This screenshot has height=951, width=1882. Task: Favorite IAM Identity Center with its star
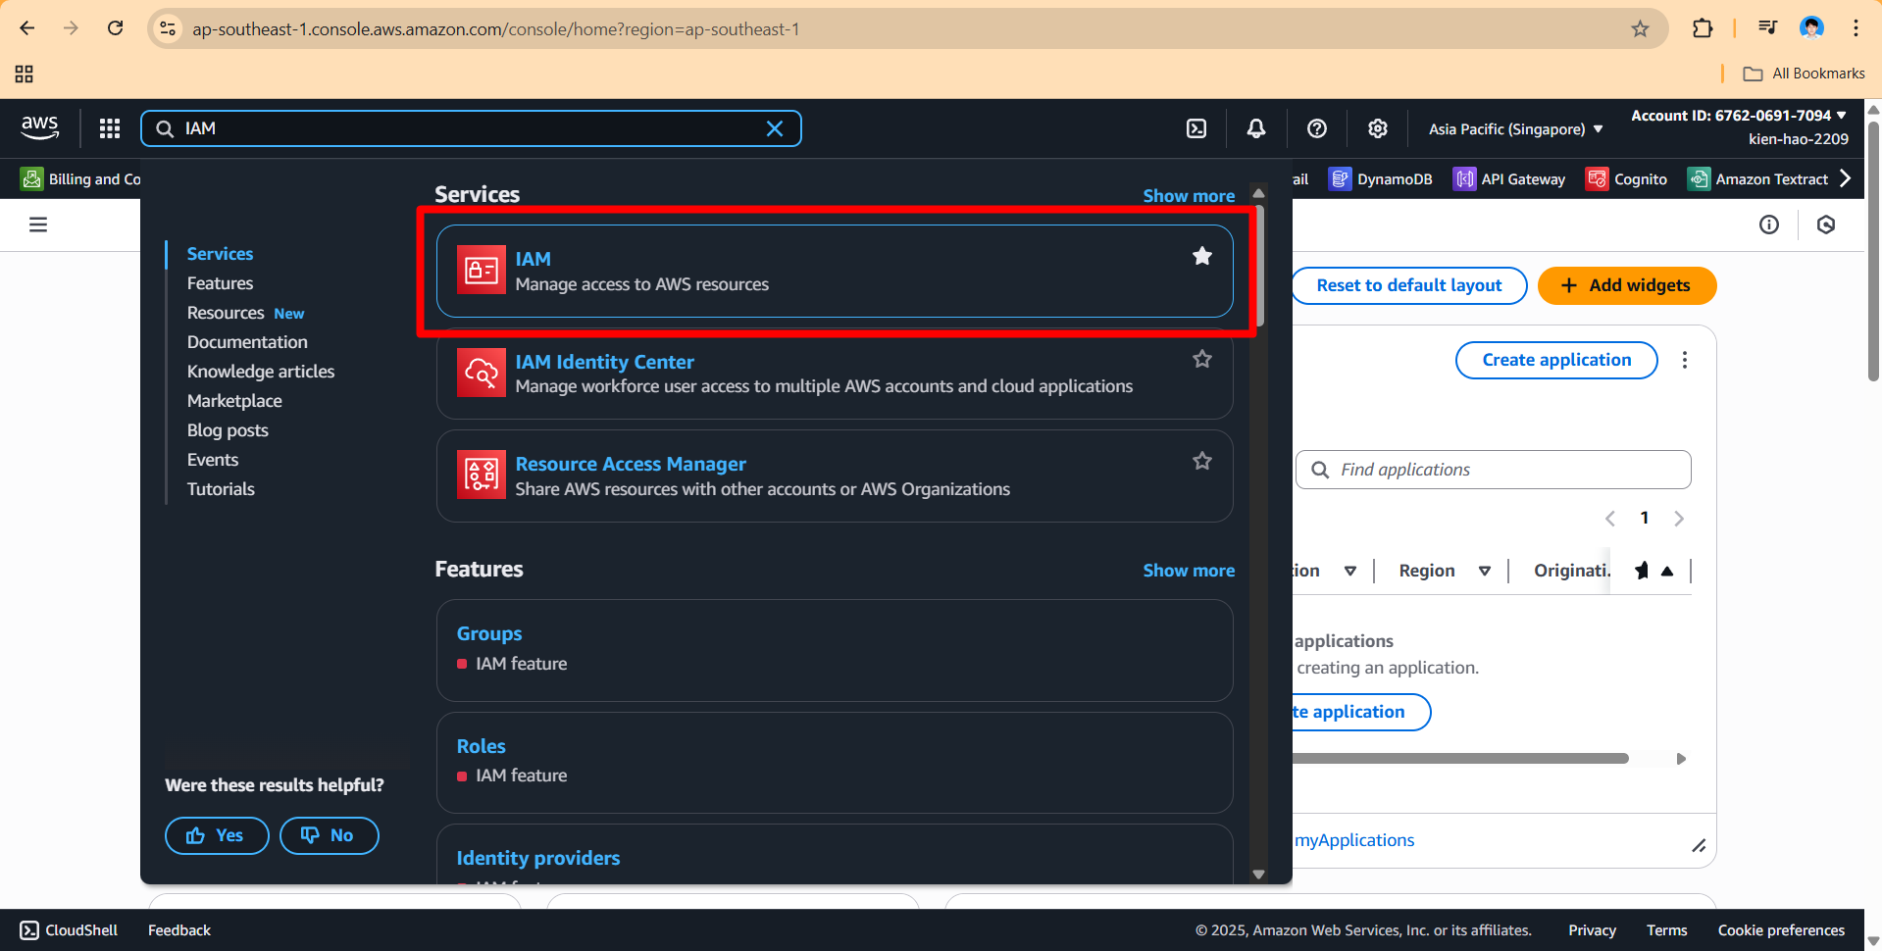[1202, 359]
